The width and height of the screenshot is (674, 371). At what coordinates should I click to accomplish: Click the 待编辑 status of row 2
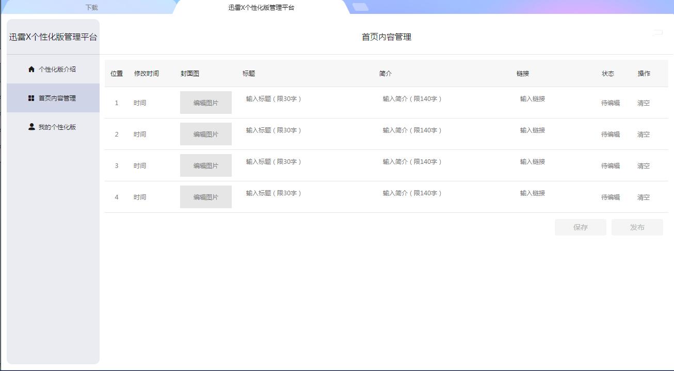611,134
